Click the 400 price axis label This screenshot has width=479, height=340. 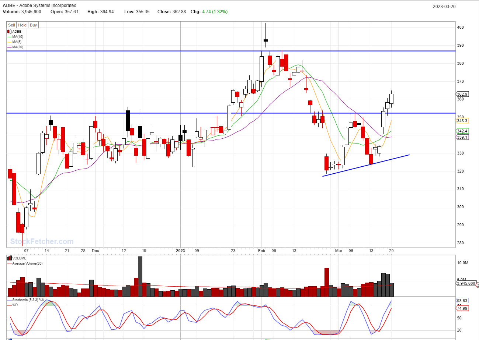[461, 28]
